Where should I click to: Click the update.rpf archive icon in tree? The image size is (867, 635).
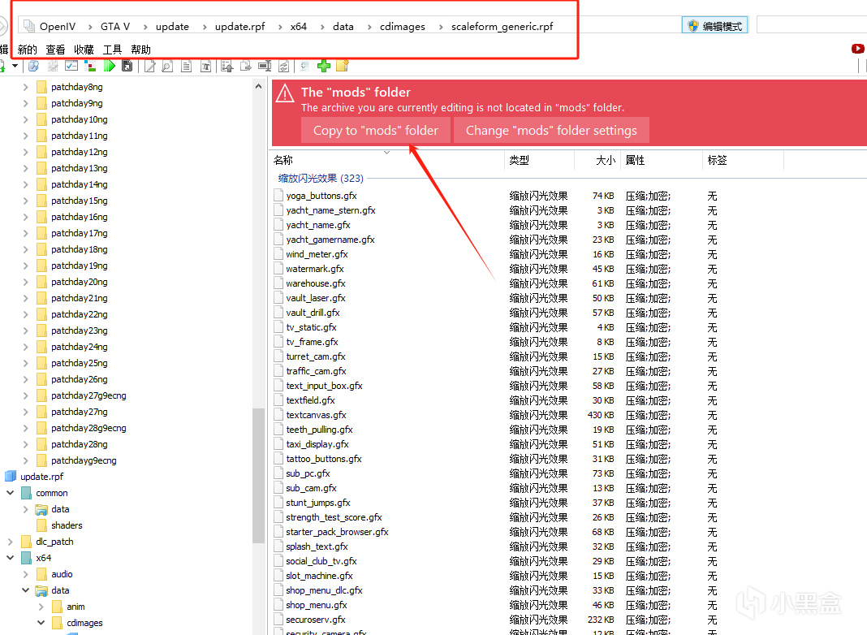point(11,476)
